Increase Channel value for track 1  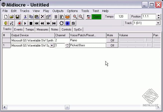pyautogui.click(x=67, y=44)
